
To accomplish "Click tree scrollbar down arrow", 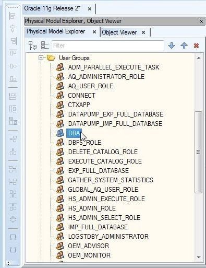I will [x=199, y=257].
